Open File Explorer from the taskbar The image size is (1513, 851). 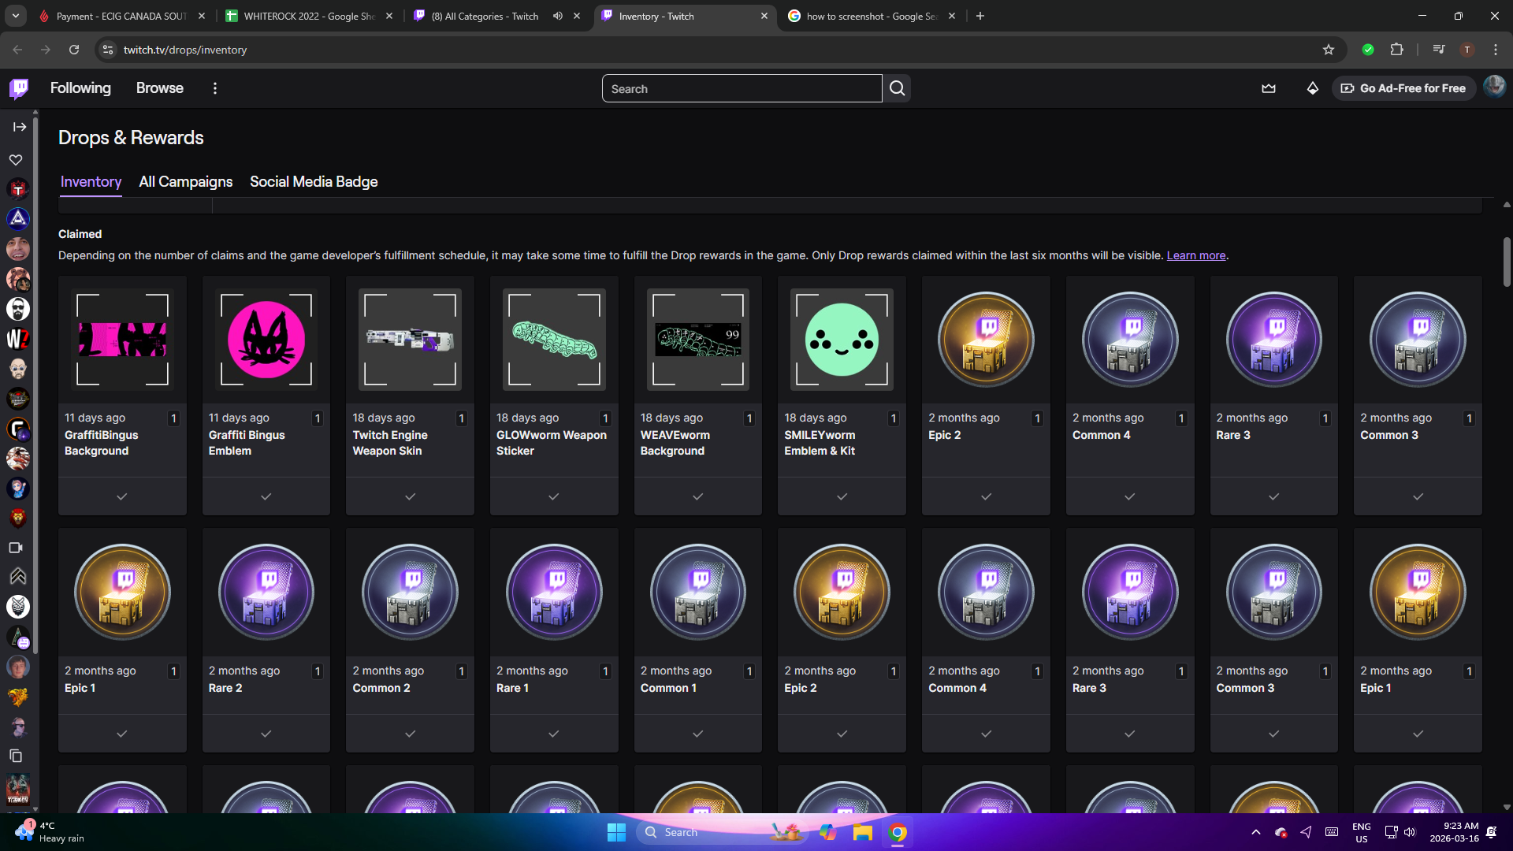pos(863,833)
